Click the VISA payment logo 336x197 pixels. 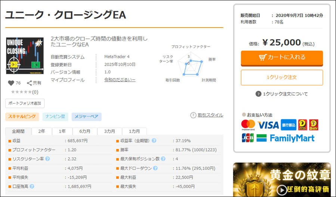pyautogui.click(x=268, y=125)
